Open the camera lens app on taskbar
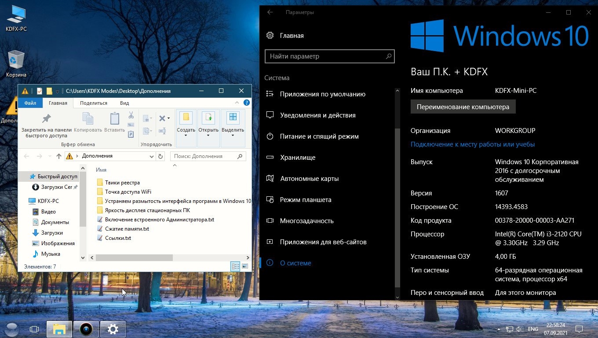 click(x=86, y=329)
